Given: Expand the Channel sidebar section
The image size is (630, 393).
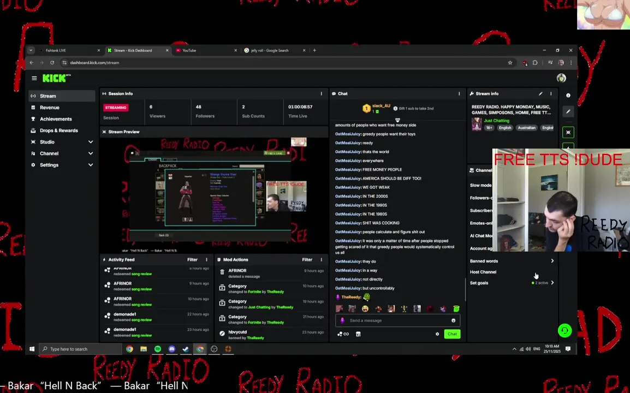Looking at the screenshot, I should click(91, 153).
